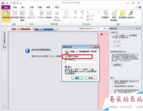
Task: Click the 基准线 rule lines icon
Action: tap(49, 13)
